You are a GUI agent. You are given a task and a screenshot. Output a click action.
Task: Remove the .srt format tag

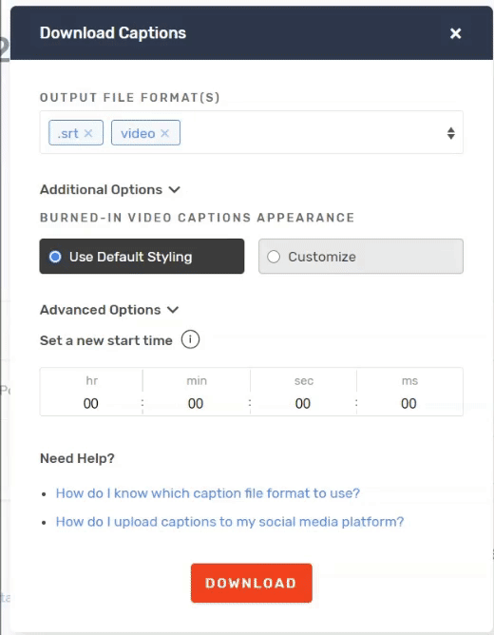coord(88,133)
